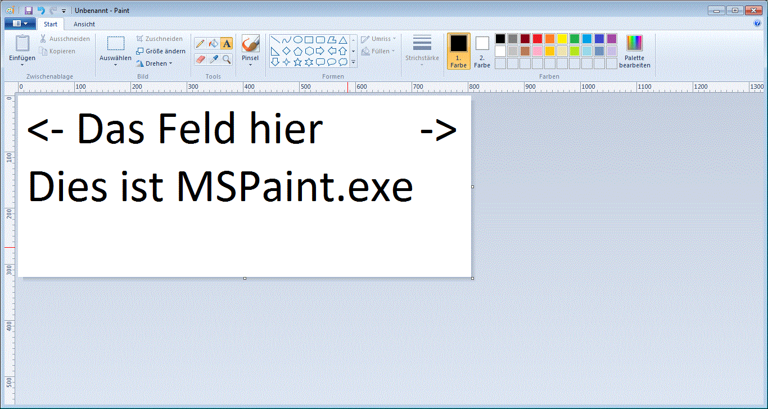
Task: Undo using the quick access arrow
Action: (40, 10)
